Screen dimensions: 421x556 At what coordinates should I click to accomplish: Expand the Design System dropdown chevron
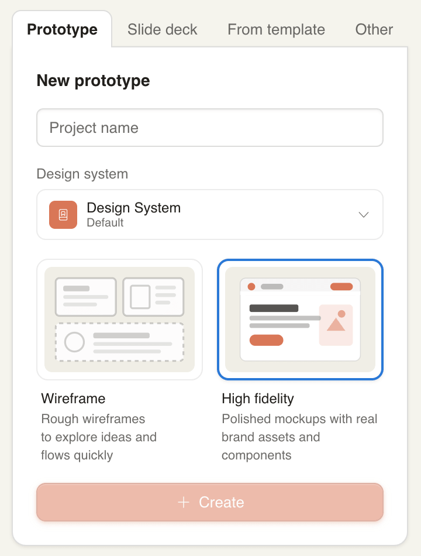click(x=364, y=215)
